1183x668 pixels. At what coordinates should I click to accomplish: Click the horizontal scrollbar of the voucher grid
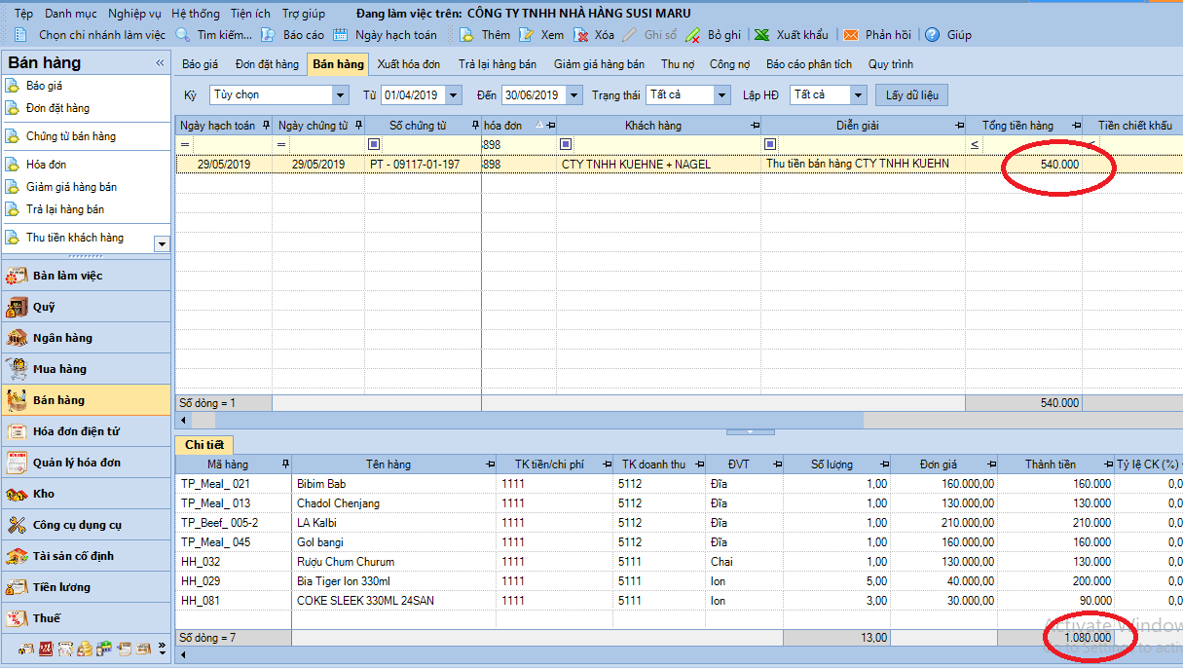[539, 420]
